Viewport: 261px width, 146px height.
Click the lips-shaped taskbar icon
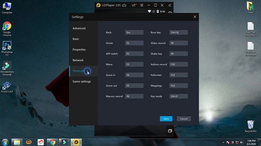point(29,142)
